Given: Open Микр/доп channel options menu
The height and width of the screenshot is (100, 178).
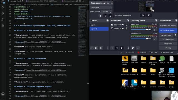Looking at the screenshot, I should pos(155,30).
